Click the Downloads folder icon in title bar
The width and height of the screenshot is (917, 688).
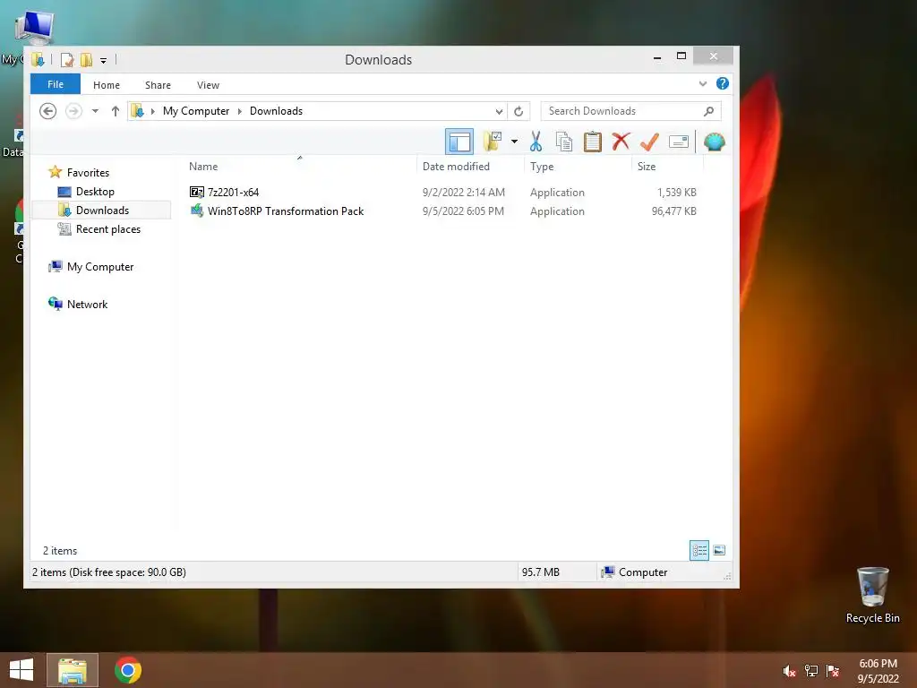[x=38, y=60]
